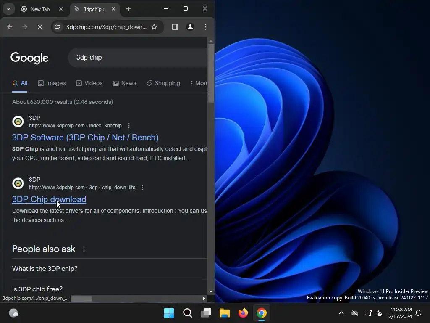
Task: Click the Google search box with 3dp chip
Action: point(137,57)
